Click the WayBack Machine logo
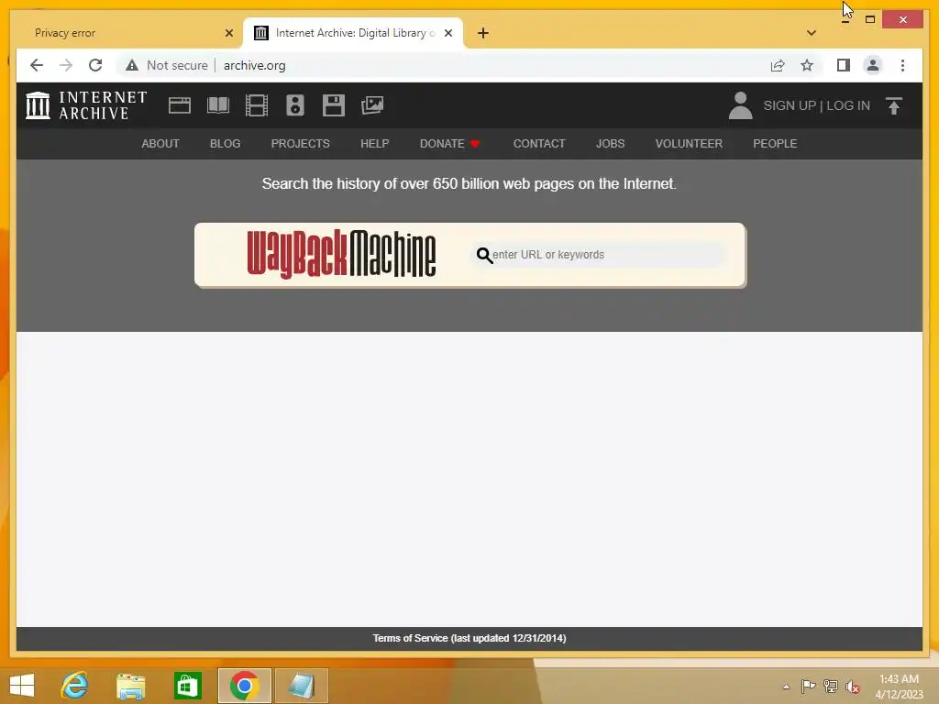939x704 pixels. click(x=341, y=255)
